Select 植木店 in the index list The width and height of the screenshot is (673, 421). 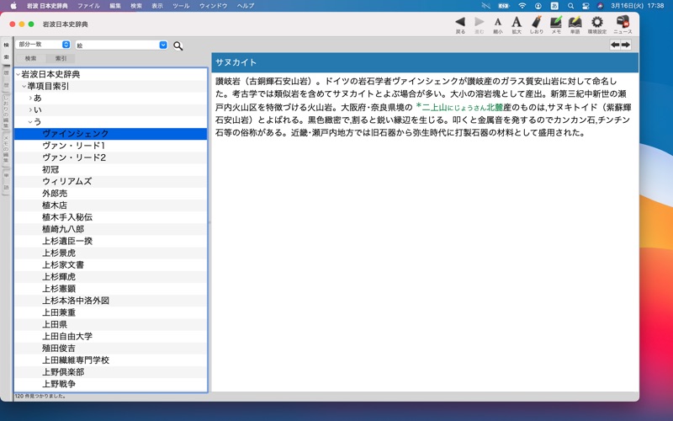[55, 205]
